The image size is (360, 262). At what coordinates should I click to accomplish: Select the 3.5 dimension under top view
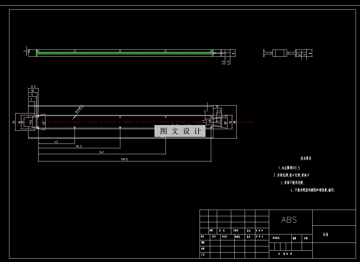223,62
